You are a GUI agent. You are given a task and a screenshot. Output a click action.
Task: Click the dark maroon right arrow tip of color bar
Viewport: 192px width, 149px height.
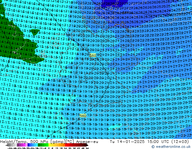click(x=87, y=145)
